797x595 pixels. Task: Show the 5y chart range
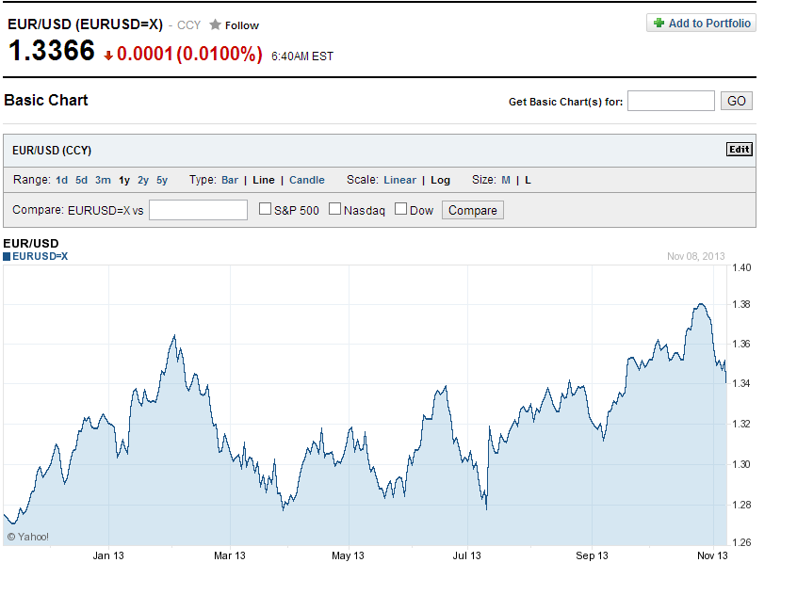pyautogui.click(x=162, y=180)
